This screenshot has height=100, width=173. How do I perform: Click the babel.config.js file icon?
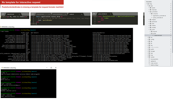(149, 65)
